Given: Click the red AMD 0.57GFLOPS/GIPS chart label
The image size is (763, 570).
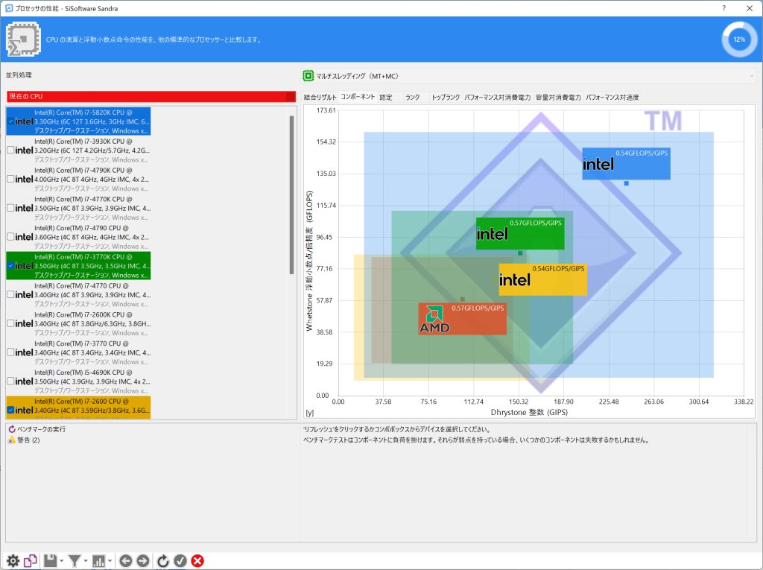Looking at the screenshot, I should [x=462, y=319].
